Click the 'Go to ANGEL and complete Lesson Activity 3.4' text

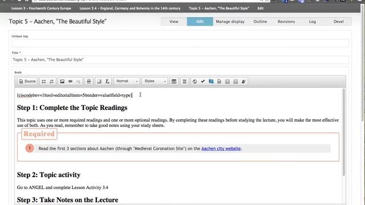click(62, 187)
